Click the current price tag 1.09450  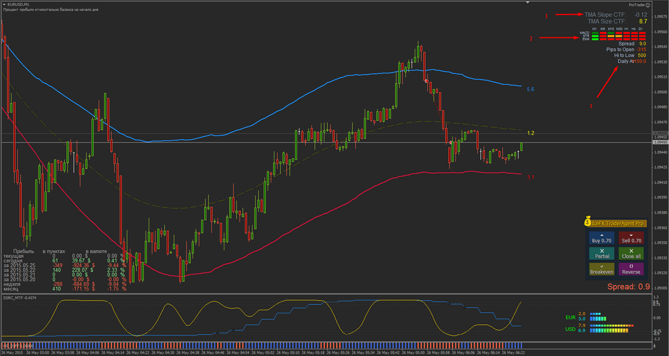pyautogui.click(x=659, y=143)
